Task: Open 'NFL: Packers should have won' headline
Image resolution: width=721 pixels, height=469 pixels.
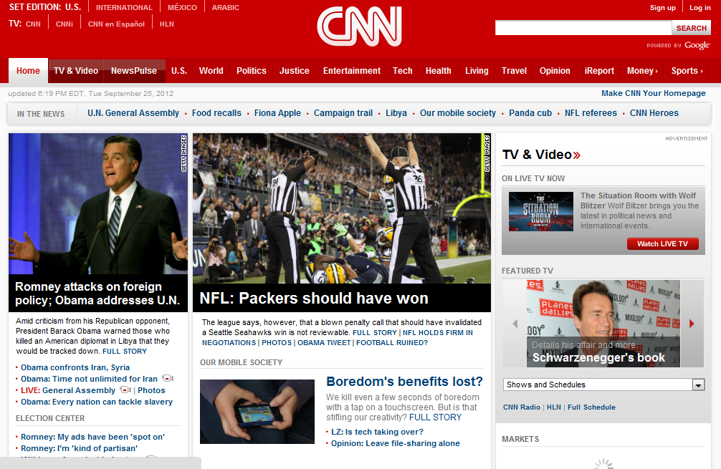Action: pos(314,298)
